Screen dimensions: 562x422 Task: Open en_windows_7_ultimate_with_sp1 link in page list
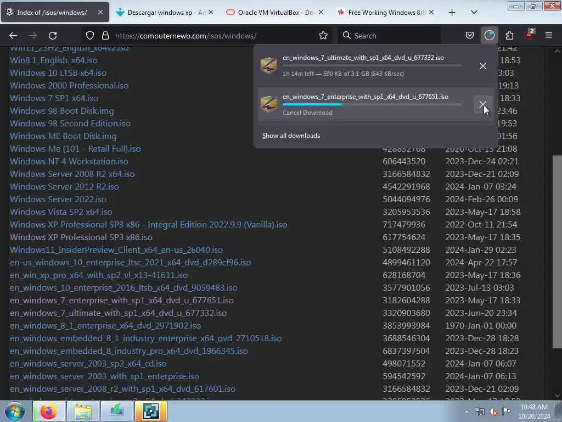tap(119, 313)
